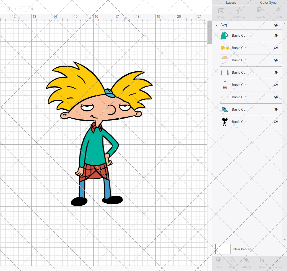Image resolution: width=287 pixels, height=271 pixels.
Task: Collapse the Svg group arrow
Action: click(x=216, y=25)
